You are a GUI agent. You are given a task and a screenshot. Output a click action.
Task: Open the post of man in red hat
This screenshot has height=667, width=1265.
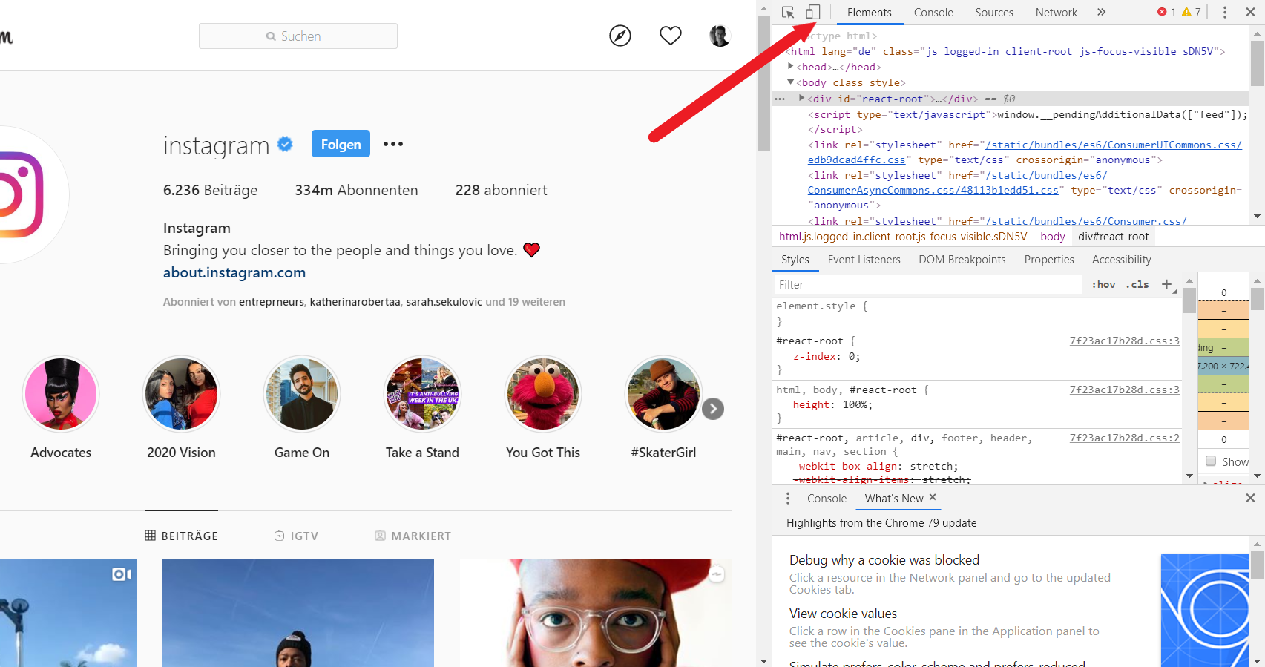point(596,613)
